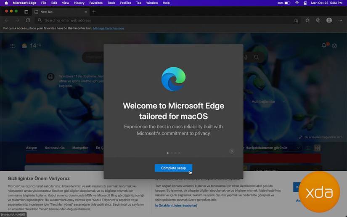Go back with the back arrow
The image size is (347, 217).
(7, 20)
